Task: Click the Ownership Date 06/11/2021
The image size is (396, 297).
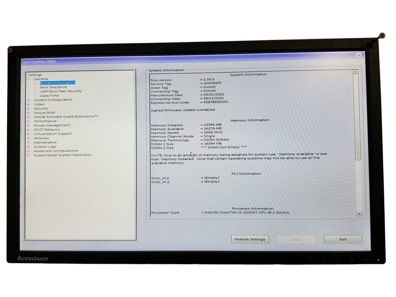Action: pyautogui.click(x=214, y=98)
